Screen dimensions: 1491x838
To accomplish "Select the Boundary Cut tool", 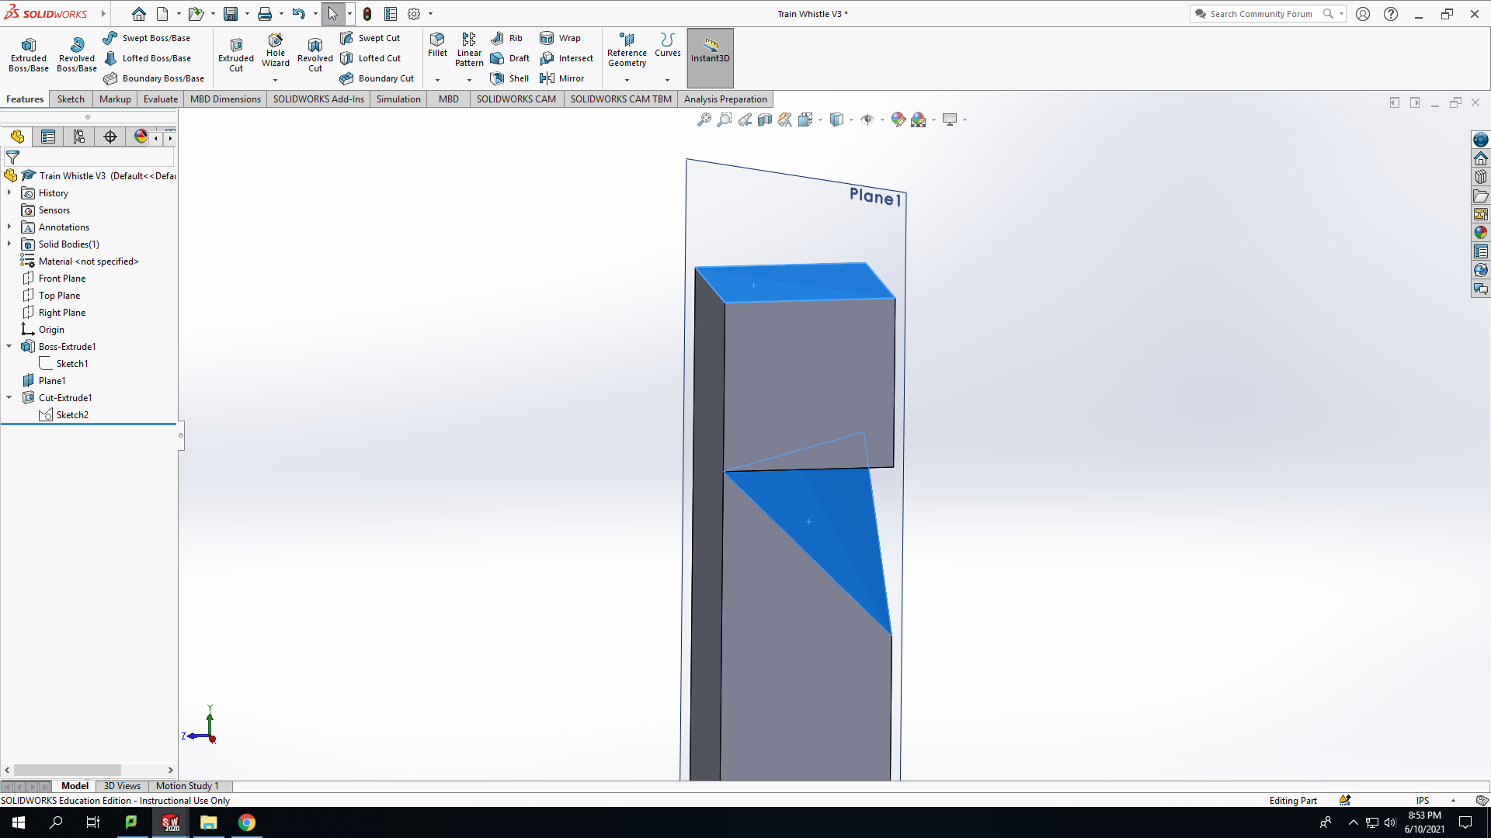I will pyautogui.click(x=377, y=78).
